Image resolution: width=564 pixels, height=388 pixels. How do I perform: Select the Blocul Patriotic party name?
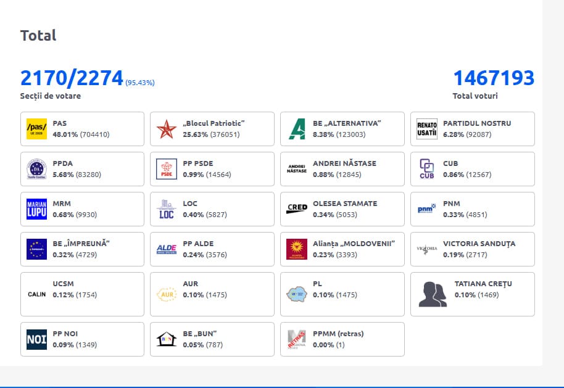214,123
